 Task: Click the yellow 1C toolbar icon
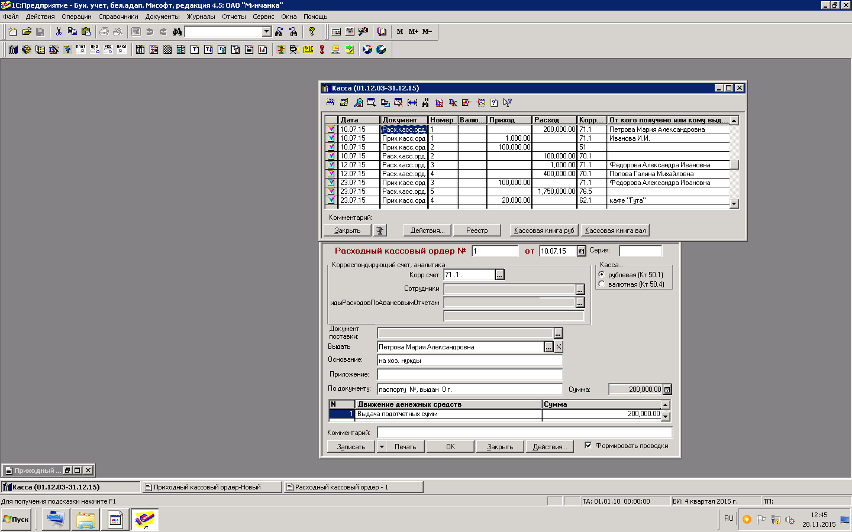click(308, 49)
